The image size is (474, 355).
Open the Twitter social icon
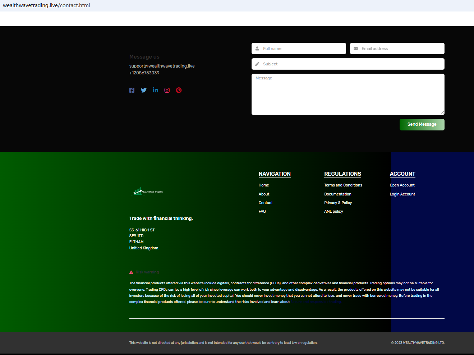144,90
